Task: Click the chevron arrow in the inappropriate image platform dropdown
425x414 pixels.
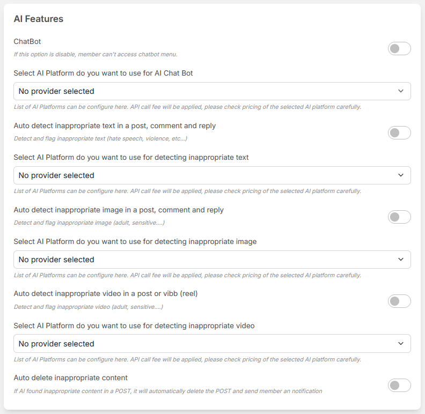Action: point(401,260)
